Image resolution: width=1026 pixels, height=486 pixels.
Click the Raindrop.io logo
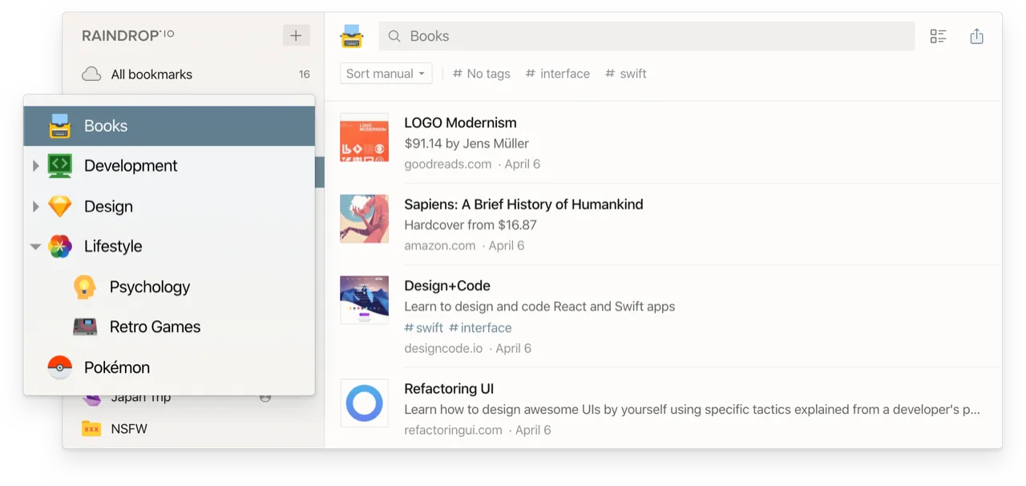[126, 35]
